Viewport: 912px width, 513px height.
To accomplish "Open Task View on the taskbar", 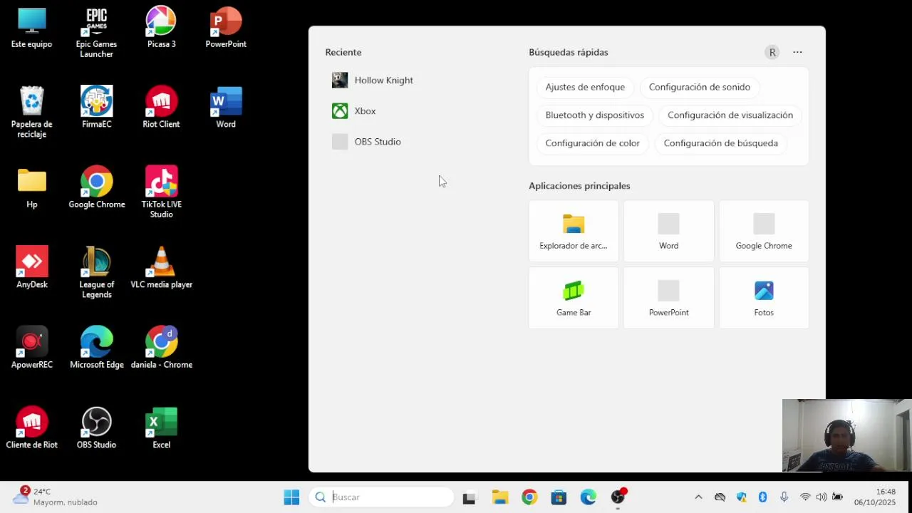I will pos(469,497).
